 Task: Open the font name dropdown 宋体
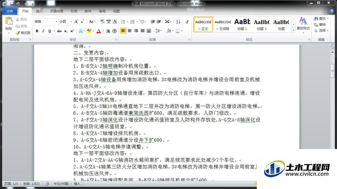pos(57,21)
